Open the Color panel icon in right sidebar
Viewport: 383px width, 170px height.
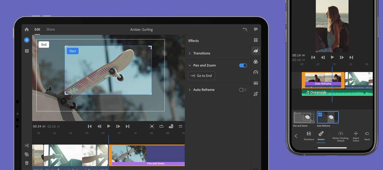coord(256,62)
